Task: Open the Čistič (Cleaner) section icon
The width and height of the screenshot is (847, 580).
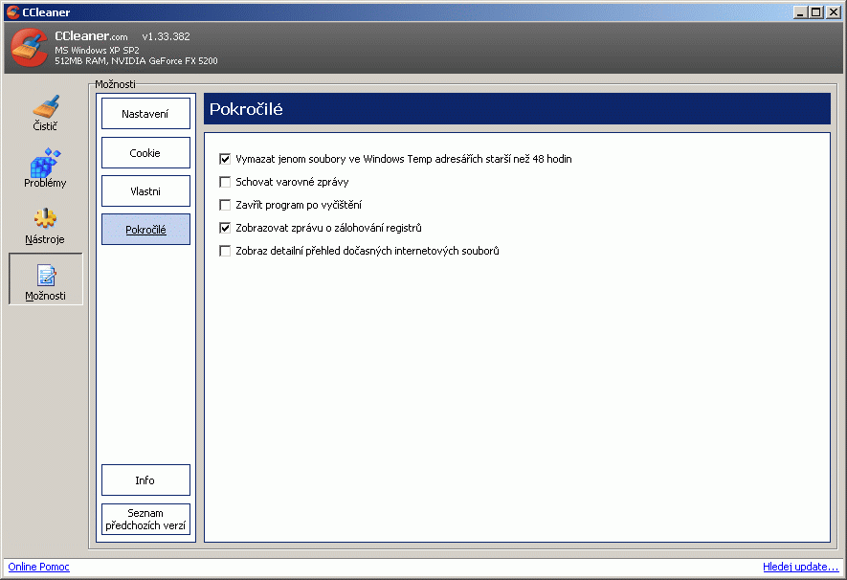Action: point(45,113)
